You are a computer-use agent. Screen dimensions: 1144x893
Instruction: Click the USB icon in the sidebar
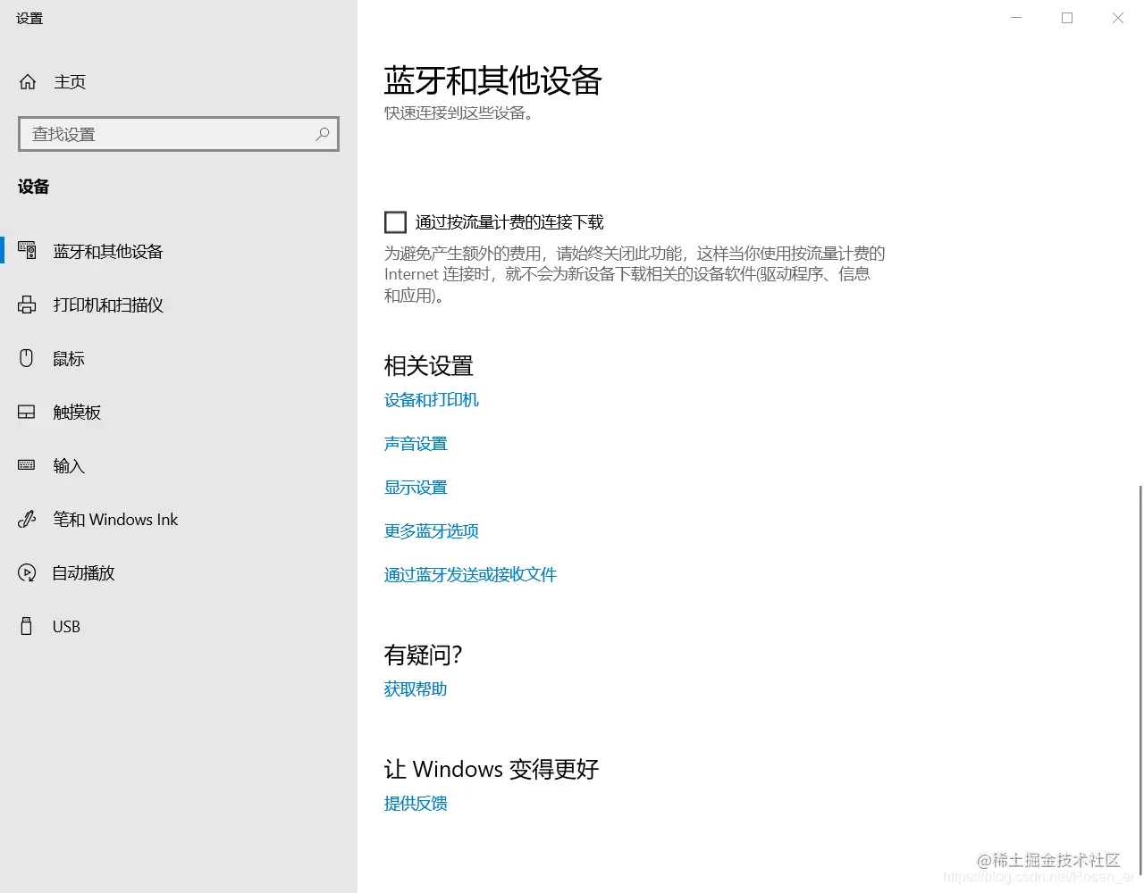click(x=27, y=626)
